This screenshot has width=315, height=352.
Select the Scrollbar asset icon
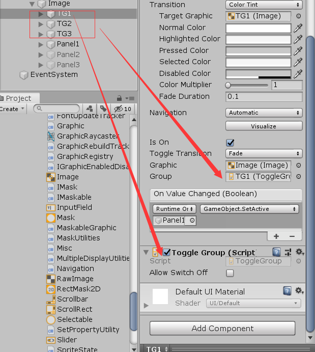click(51, 299)
